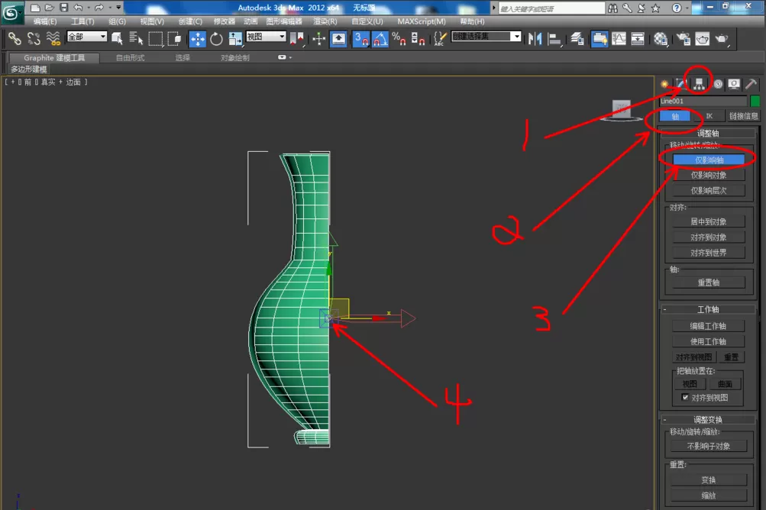
Task: Click the Mirror tool icon
Action: pyautogui.click(x=535, y=39)
